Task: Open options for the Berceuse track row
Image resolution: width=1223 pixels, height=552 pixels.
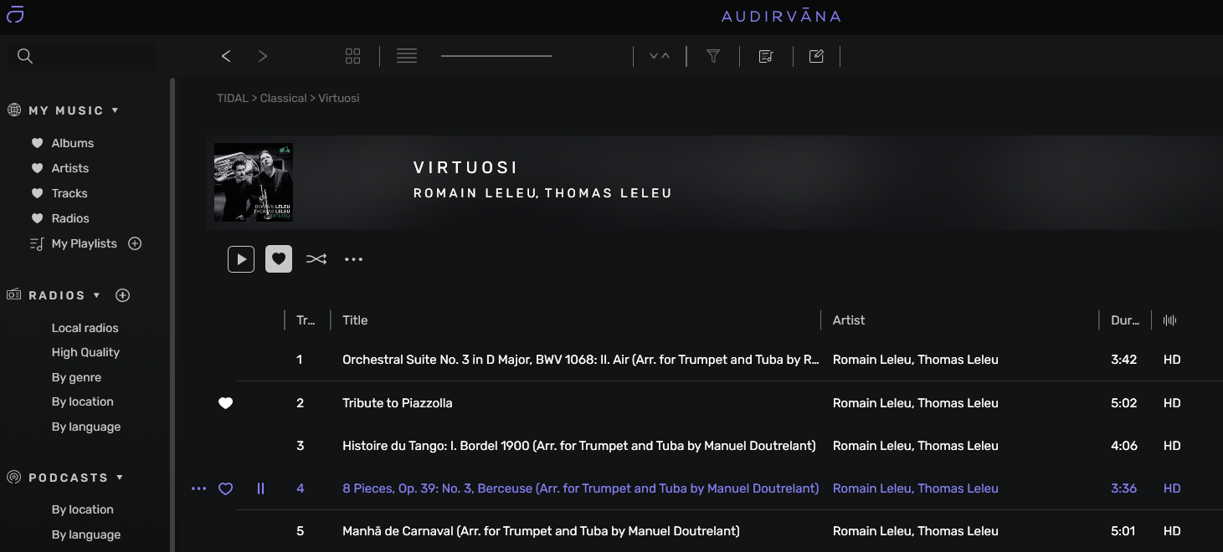Action: 198,488
